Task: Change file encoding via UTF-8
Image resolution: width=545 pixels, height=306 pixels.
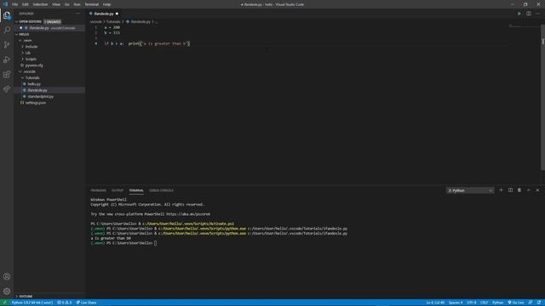Action: pos(472,303)
